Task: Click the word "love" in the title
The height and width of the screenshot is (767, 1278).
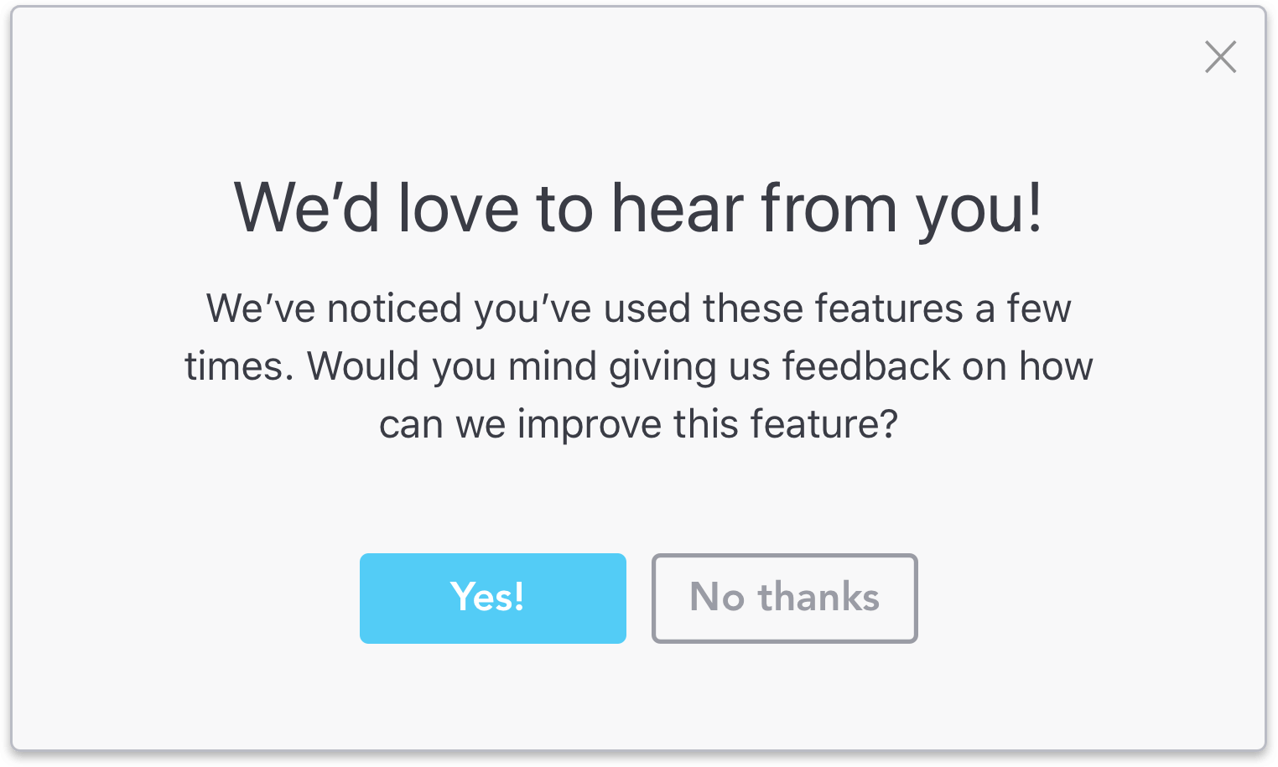Action: point(458,208)
